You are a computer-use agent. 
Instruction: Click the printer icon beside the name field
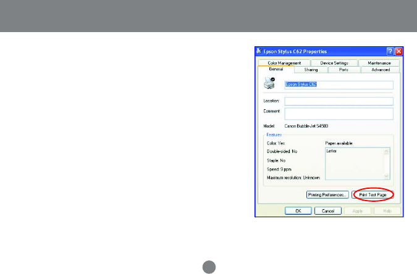point(269,83)
